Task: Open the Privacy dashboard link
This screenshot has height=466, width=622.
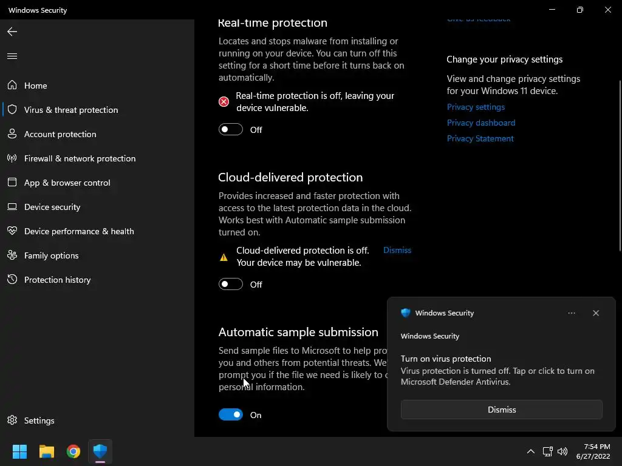Action: [481, 123]
